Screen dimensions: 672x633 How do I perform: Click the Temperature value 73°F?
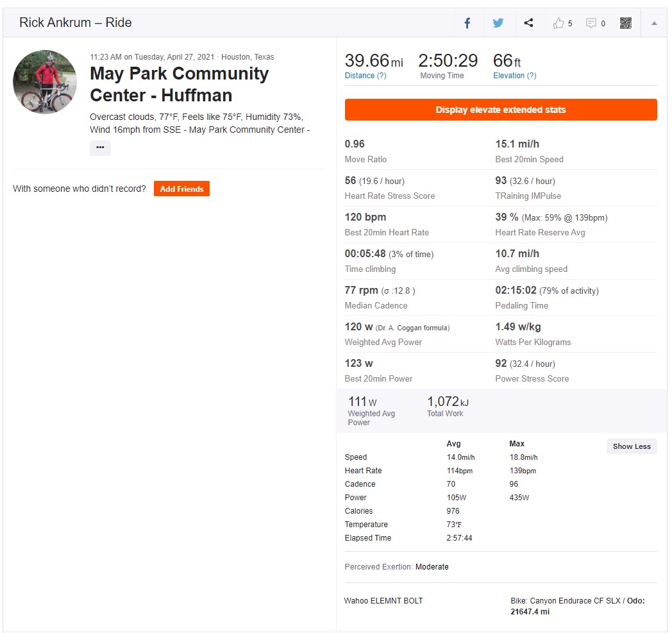(x=454, y=525)
